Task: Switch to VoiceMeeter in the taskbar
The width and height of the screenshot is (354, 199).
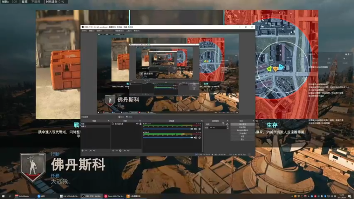Action: pos(25,196)
